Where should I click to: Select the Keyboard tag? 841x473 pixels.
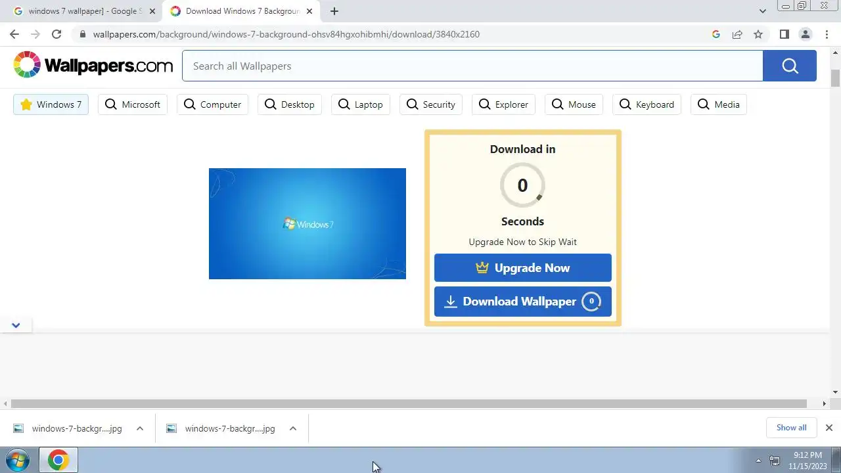(647, 104)
